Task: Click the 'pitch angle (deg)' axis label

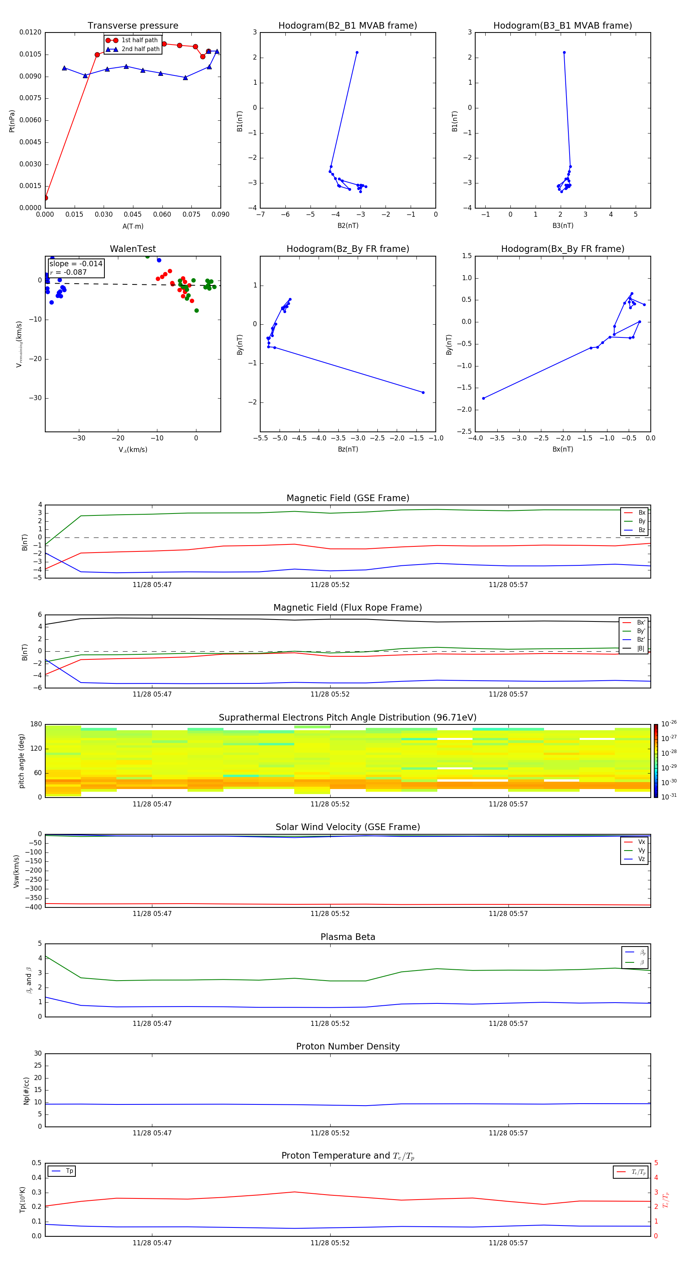Action: [21, 760]
